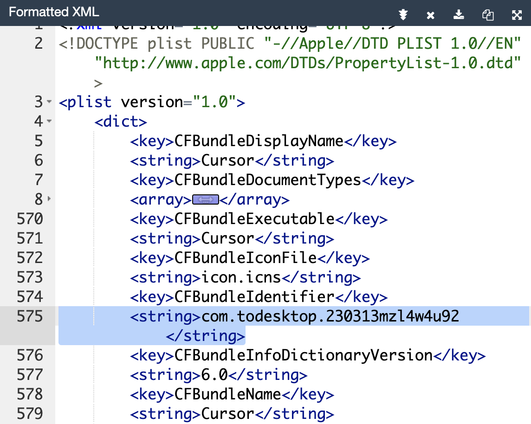Image resolution: width=531 pixels, height=424 pixels.
Task: Click the plist version="1.0" tag
Action: point(152,102)
